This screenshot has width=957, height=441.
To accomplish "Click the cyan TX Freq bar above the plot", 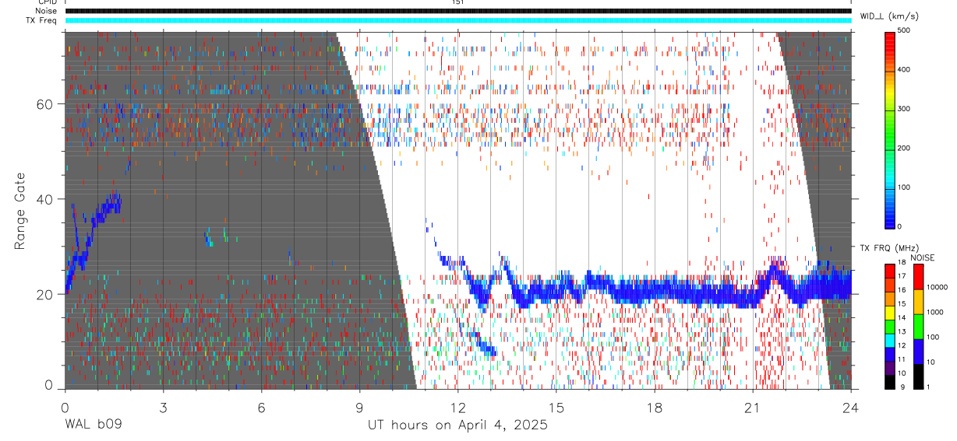I will pyautogui.click(x=457, y=20).
